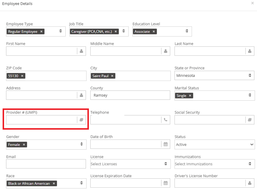
Task: Click the hash icon in Social Security field
Action: coord(250,120)
